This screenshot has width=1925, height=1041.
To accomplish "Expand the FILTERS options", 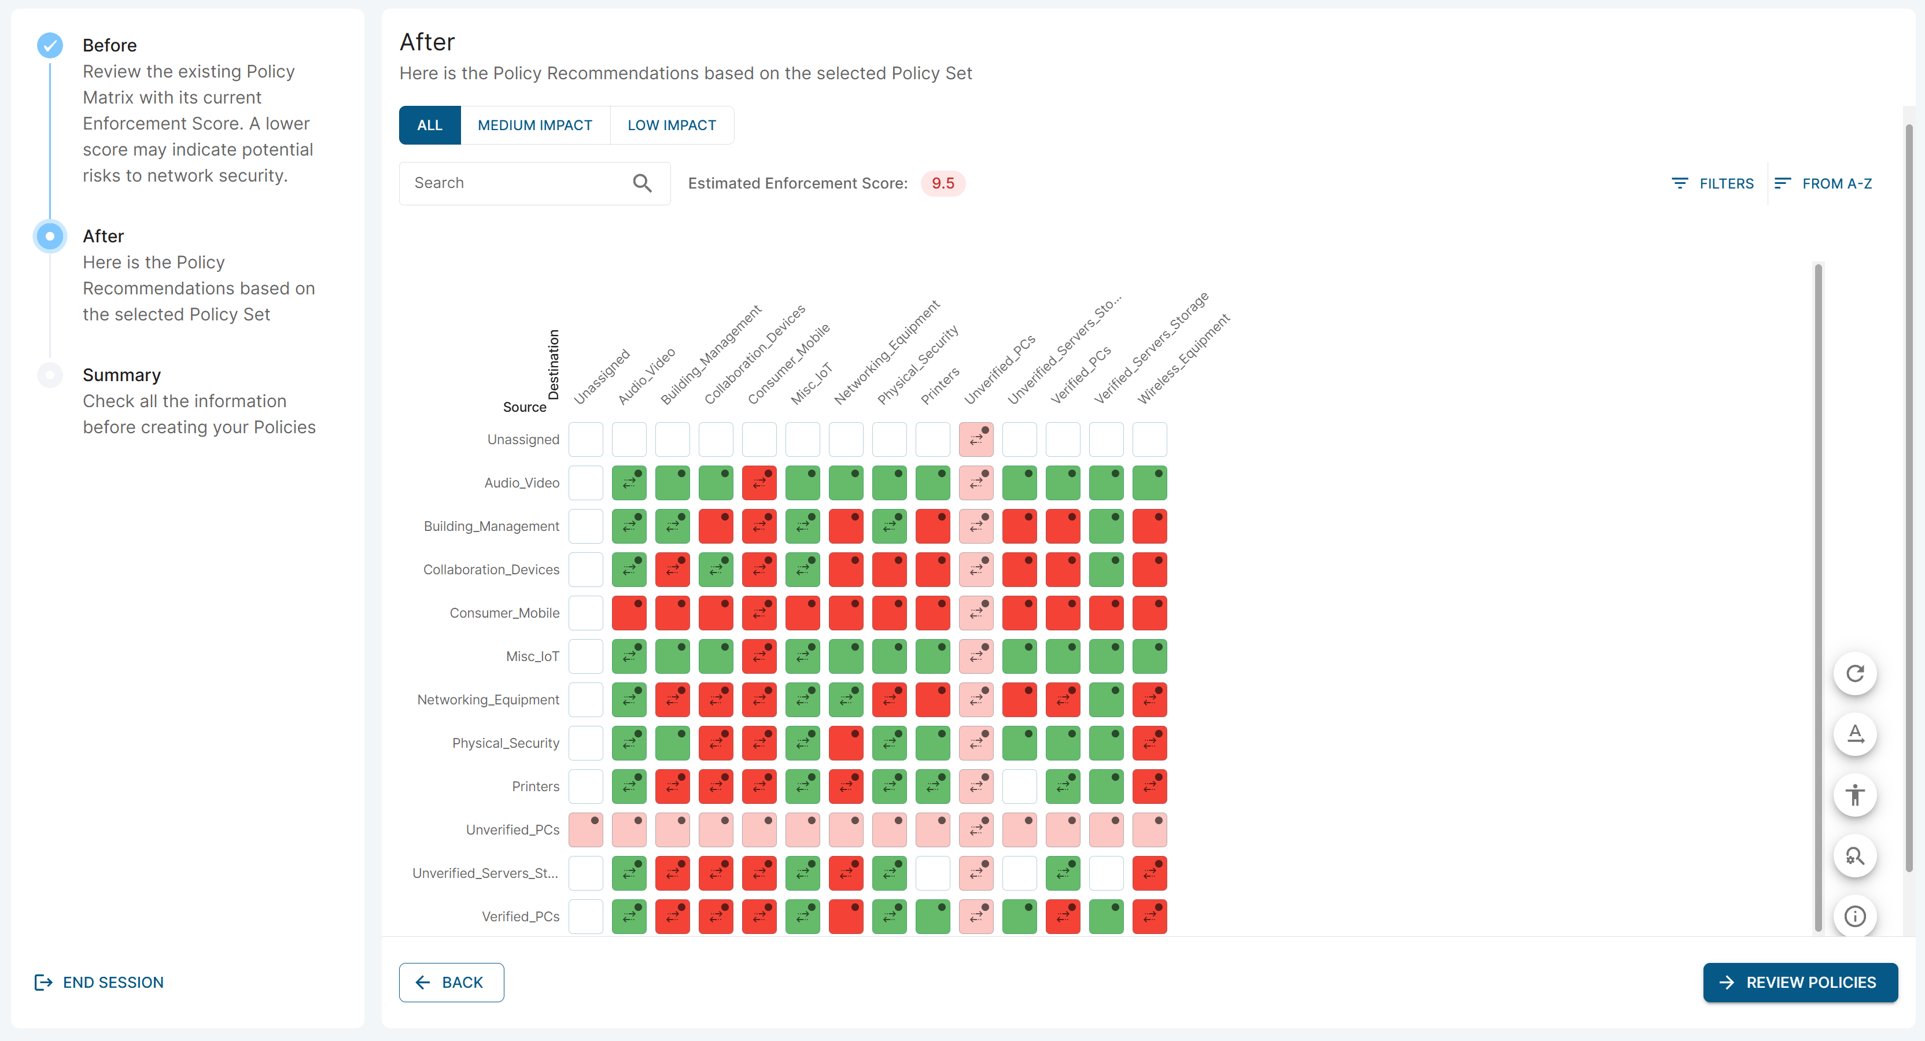I will pyautogui.click(x=1725, y=183).
